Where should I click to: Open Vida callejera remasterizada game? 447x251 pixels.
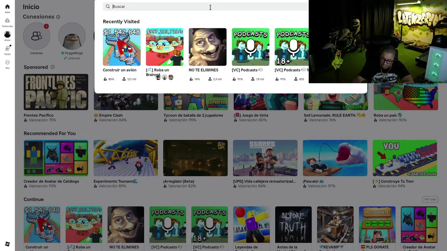(x=265, y=158)
